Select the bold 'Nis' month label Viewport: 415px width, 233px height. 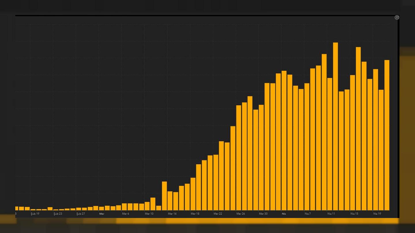pyautogui.click(x=284, y=214)
